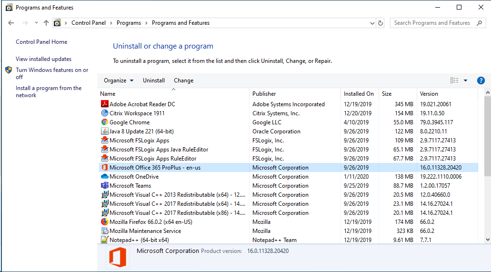This screenshot has height=272, width=491.
Task: Open help with the blue question mark
Action: click(481, 81)
